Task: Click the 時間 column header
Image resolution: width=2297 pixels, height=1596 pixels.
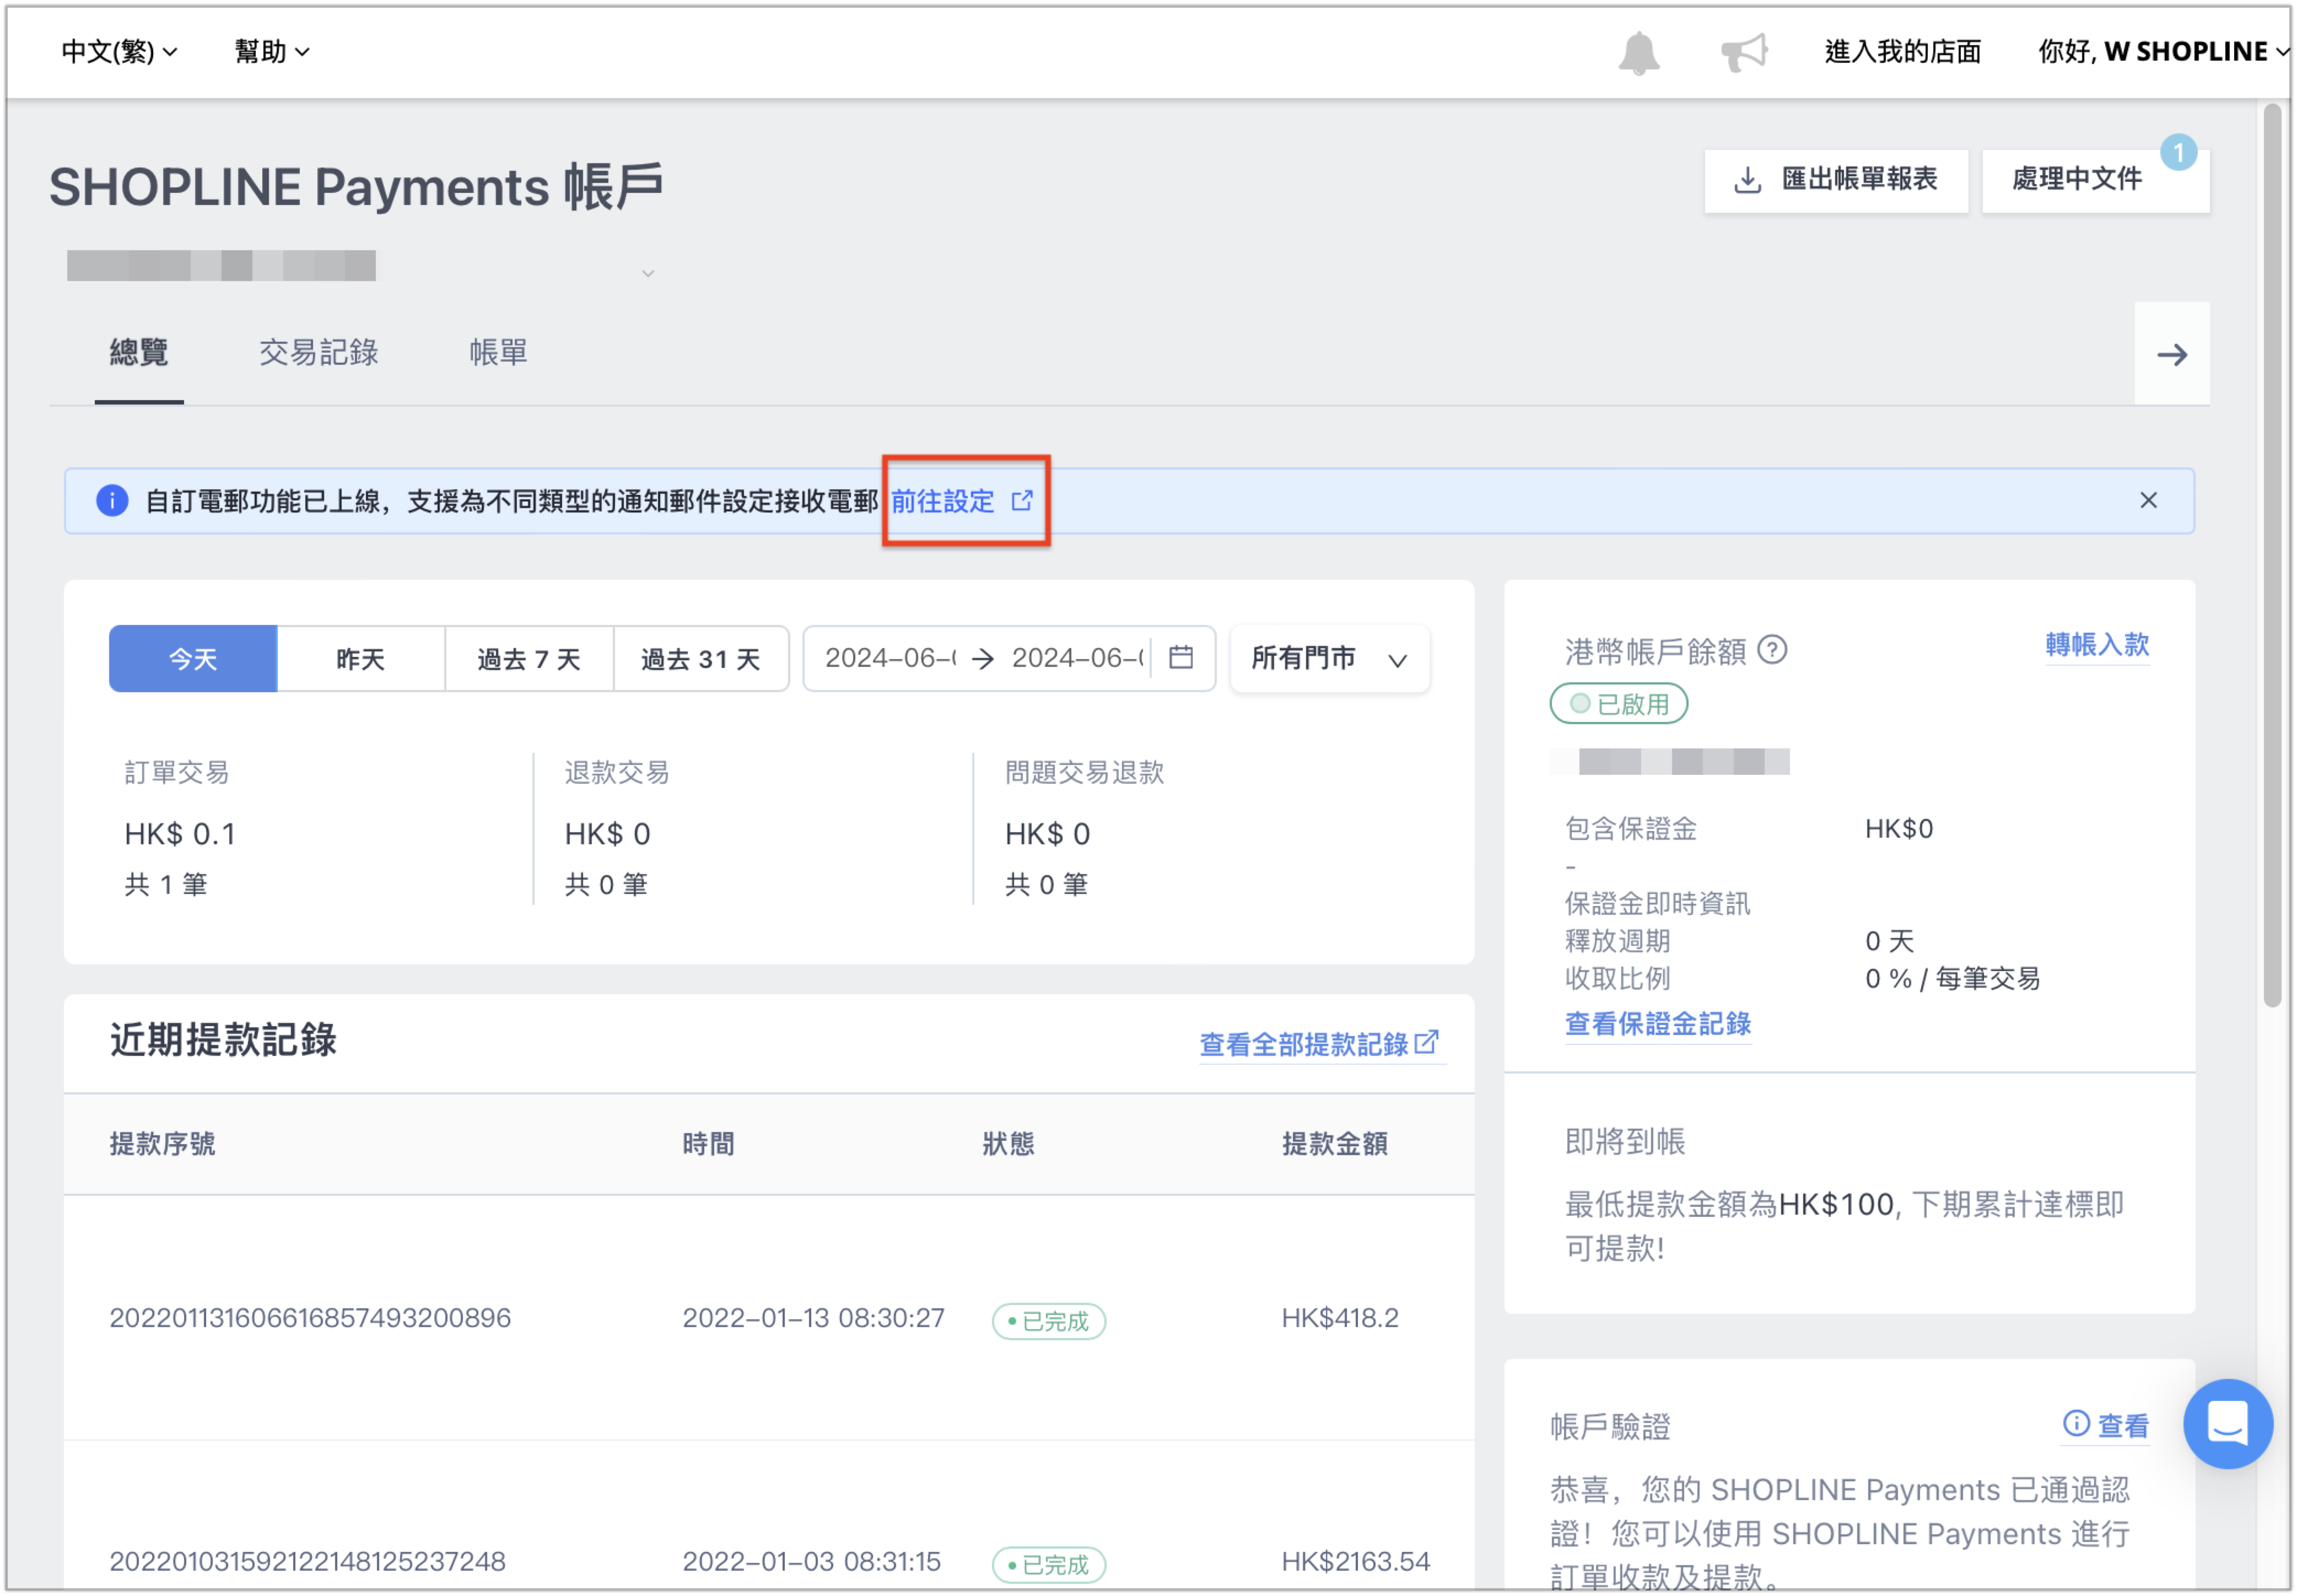Action: click(708, 1143)
